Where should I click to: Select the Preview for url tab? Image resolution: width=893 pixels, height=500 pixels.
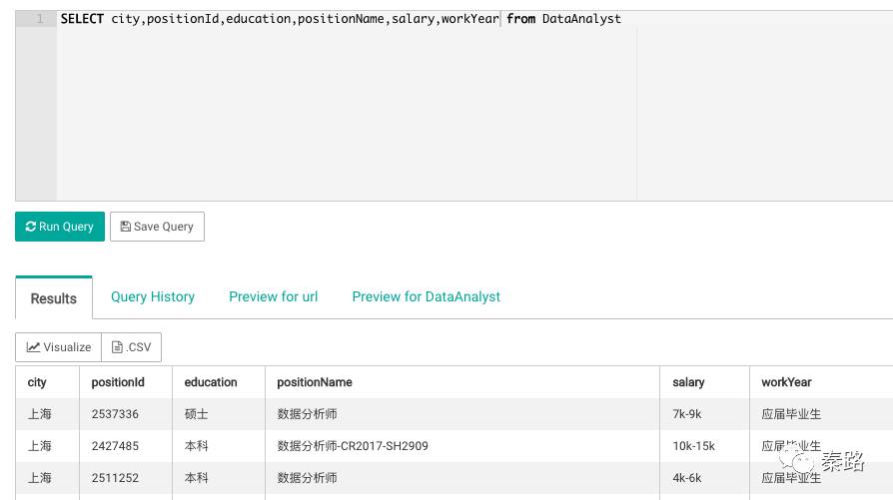(274, 296)
